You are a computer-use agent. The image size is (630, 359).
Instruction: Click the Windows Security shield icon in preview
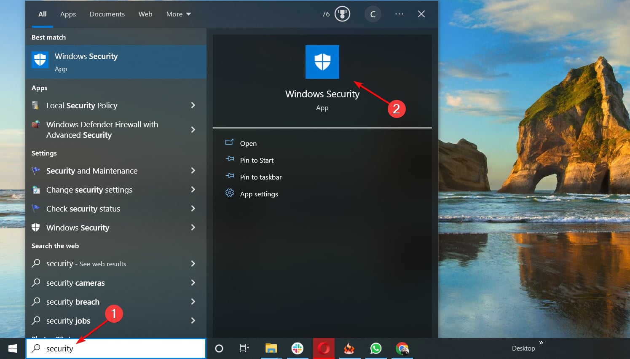(x=322, y=62)
